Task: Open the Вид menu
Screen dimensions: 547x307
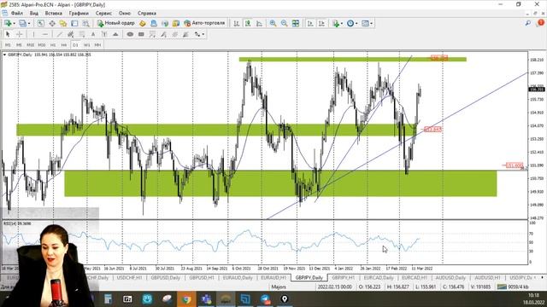Action: (34, 14)
